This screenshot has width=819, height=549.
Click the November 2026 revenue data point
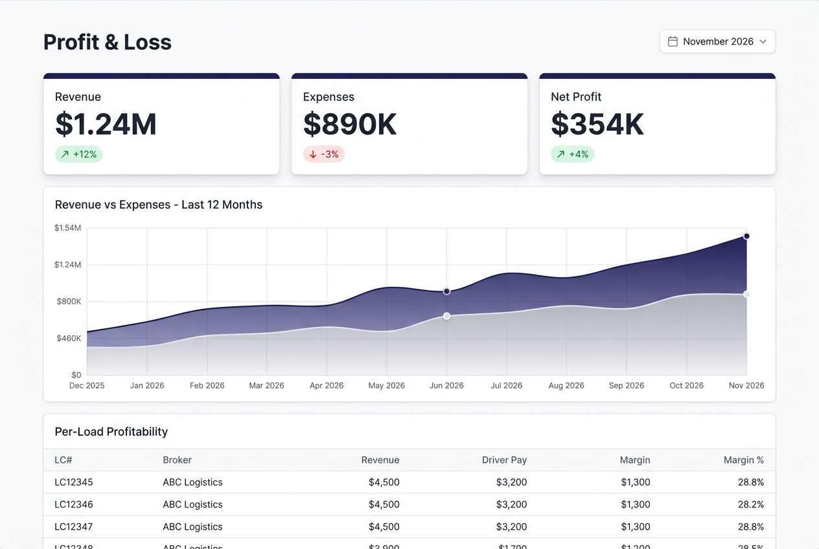[x=746, y=236]
